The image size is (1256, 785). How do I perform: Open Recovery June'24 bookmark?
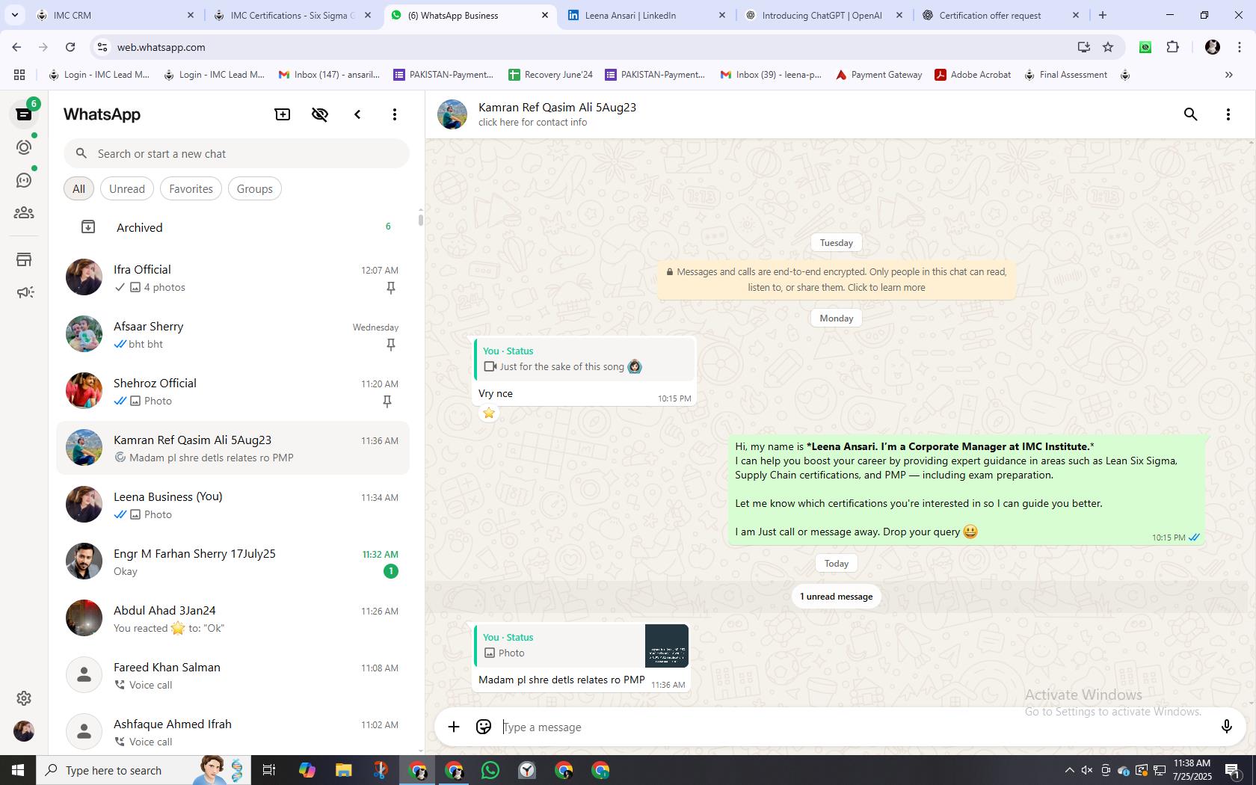pyautogui.click(x=550, y=75)
